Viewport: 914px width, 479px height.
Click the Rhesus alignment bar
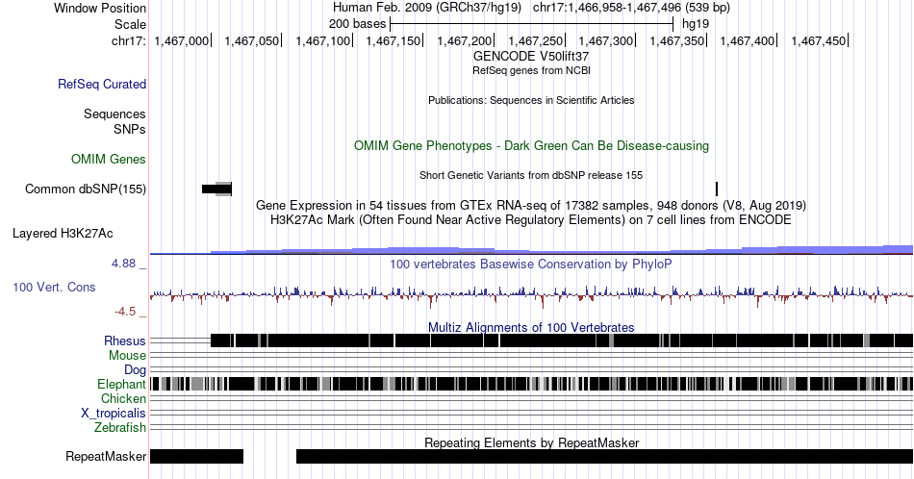tap(561, 340)
